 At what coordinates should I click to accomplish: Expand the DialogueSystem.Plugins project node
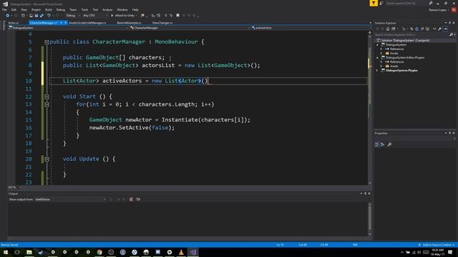[x=377, y=71]
